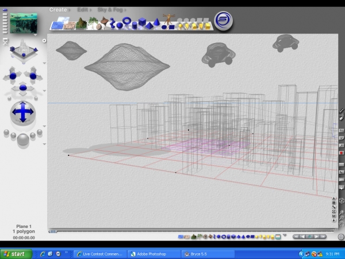Create a tree object

coord(93,22)
